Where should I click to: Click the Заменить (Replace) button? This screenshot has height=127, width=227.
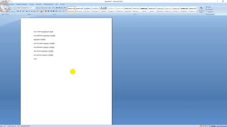(x=209, y=10)
